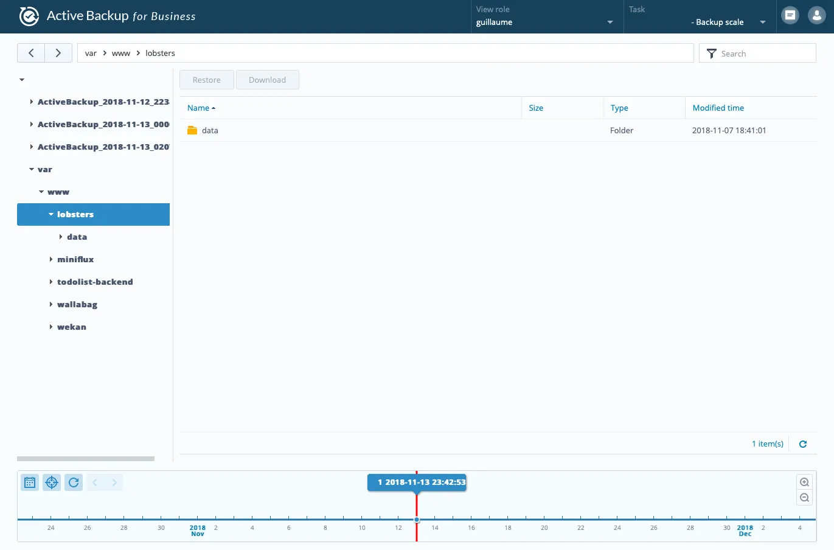Click in the Search input field
The image size is (834, 550).
pyautogui.click(x=766, y=54)
